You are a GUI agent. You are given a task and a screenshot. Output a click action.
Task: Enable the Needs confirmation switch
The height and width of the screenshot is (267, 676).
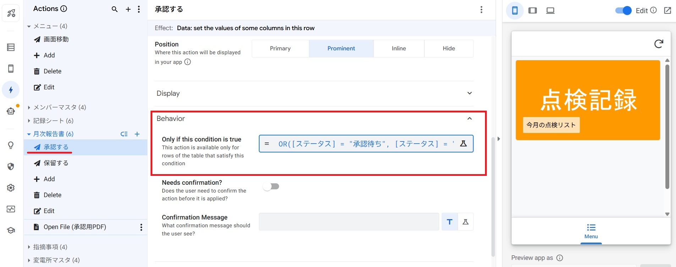[x=271, y=187]
